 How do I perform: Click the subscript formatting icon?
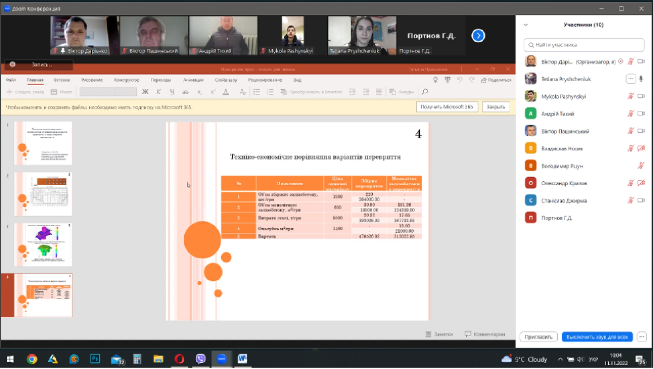(x=199, y=92)
